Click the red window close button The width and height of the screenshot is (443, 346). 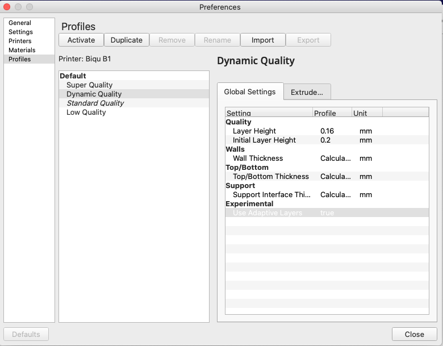coord(7,7)
